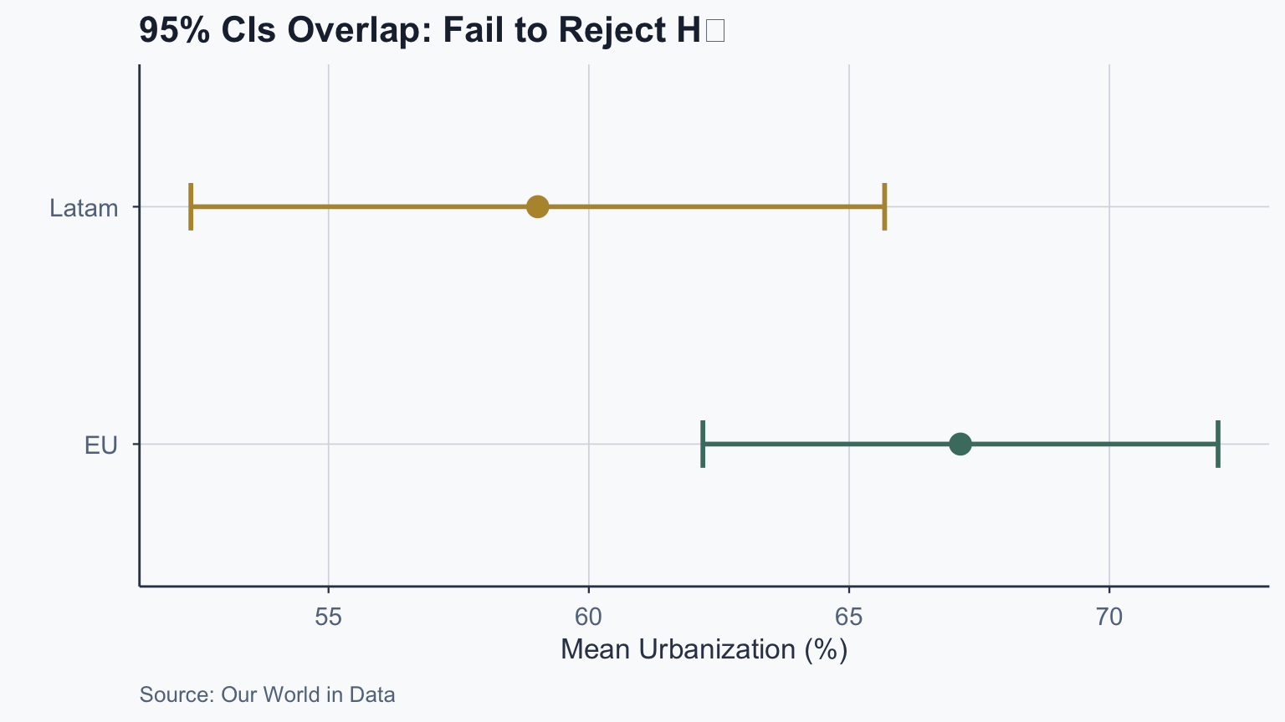Image resolution: width=1285 pixels, height=722 pixels.
Task: Click the Our World in Data source note
Action: click(267, 694)
